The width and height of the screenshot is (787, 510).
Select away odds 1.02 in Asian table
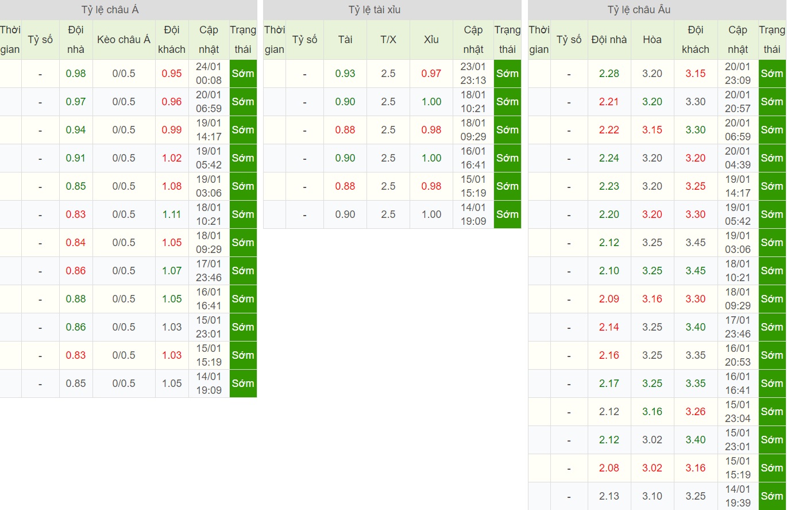[172, 158]
